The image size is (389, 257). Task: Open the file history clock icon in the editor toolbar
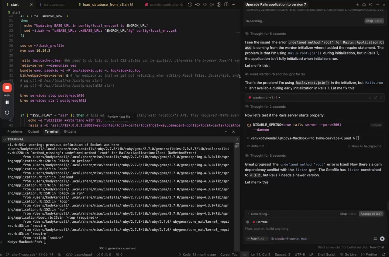coord(190,5)
